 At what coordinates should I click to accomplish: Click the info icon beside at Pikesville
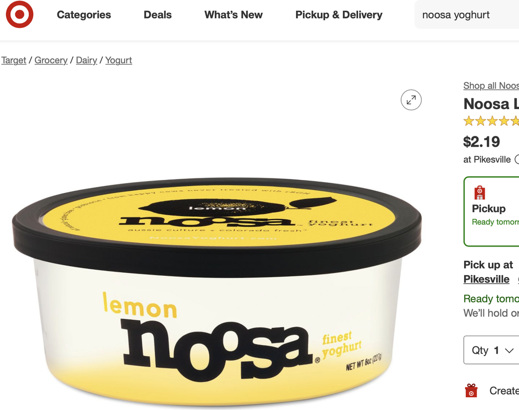point(517,159)
